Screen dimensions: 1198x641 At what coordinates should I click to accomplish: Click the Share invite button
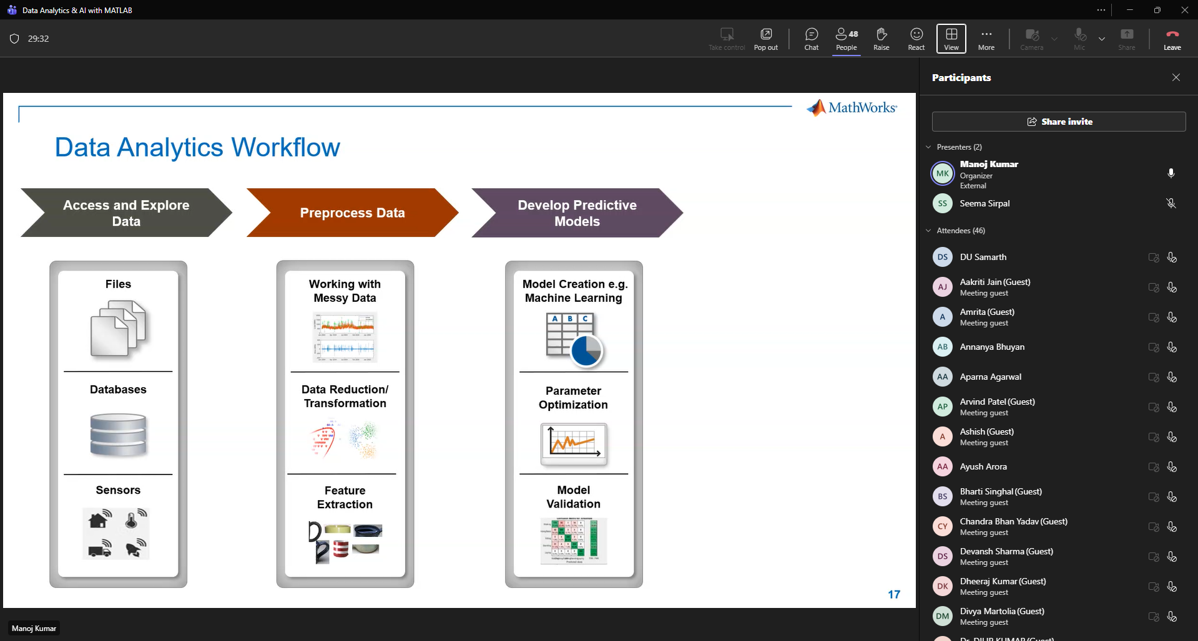tap(1058, 122)
